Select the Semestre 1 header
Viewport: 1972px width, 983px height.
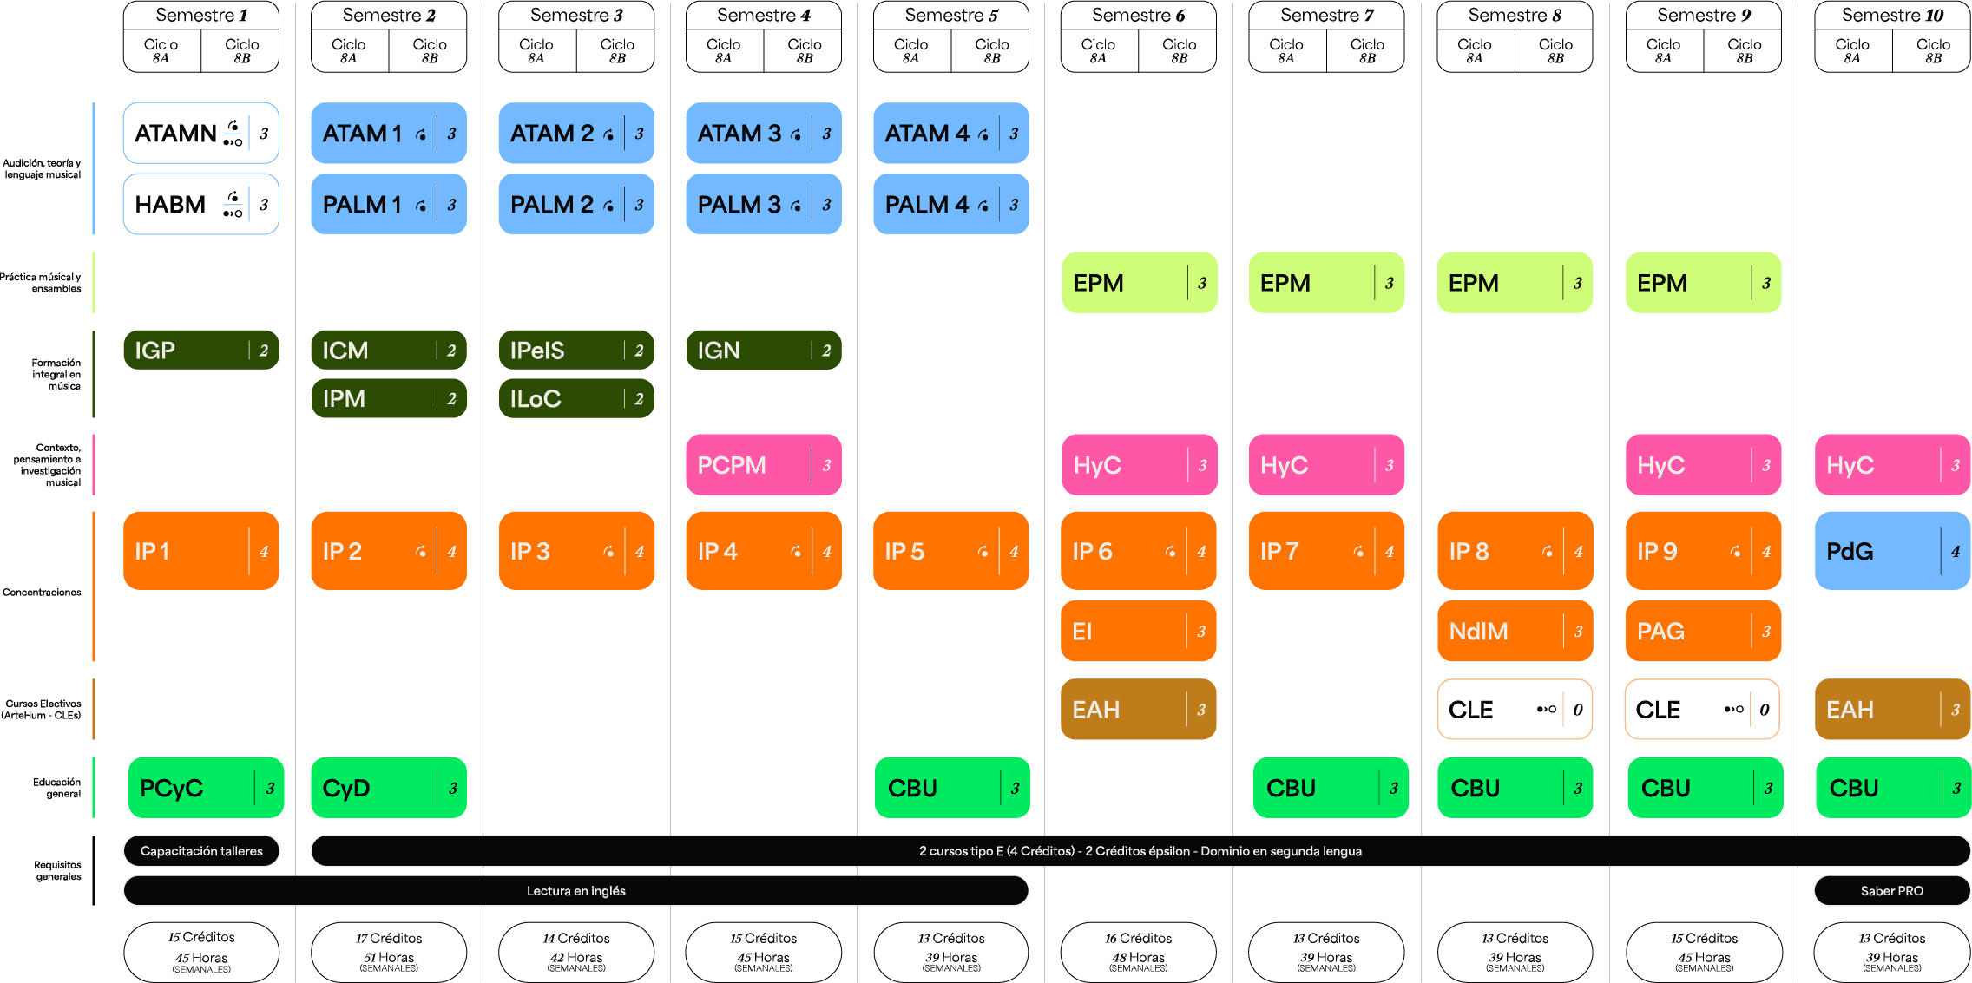coord(201,16)
